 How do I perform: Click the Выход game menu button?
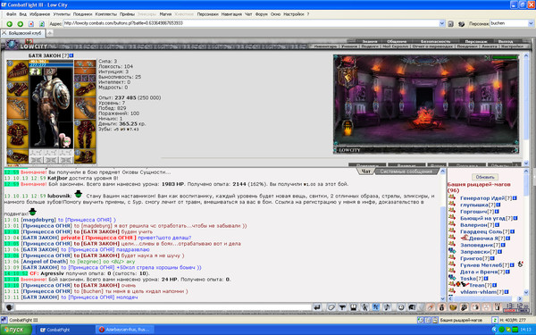pos(506,42)
